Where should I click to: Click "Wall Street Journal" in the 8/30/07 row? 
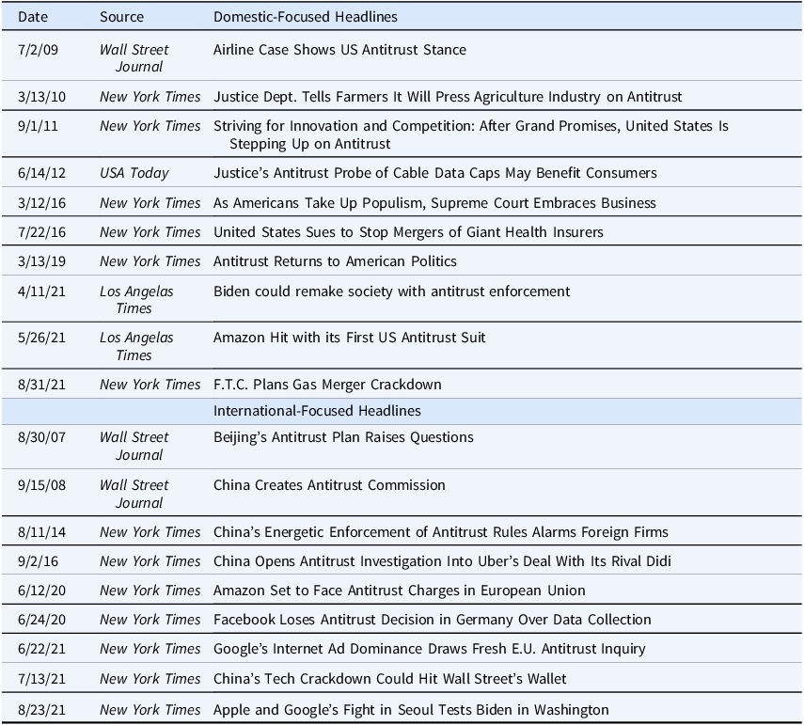[134, 446]
